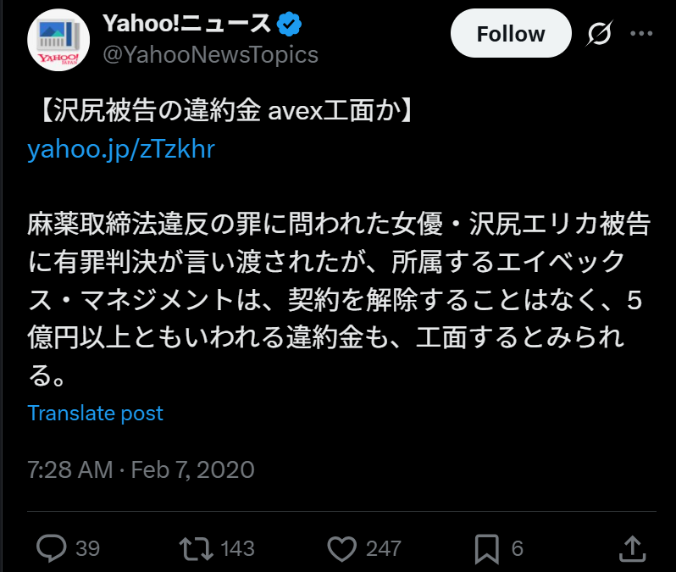Open the 7:28 AM Feb 7, 2020 timestamp

(x=141, y=469)
